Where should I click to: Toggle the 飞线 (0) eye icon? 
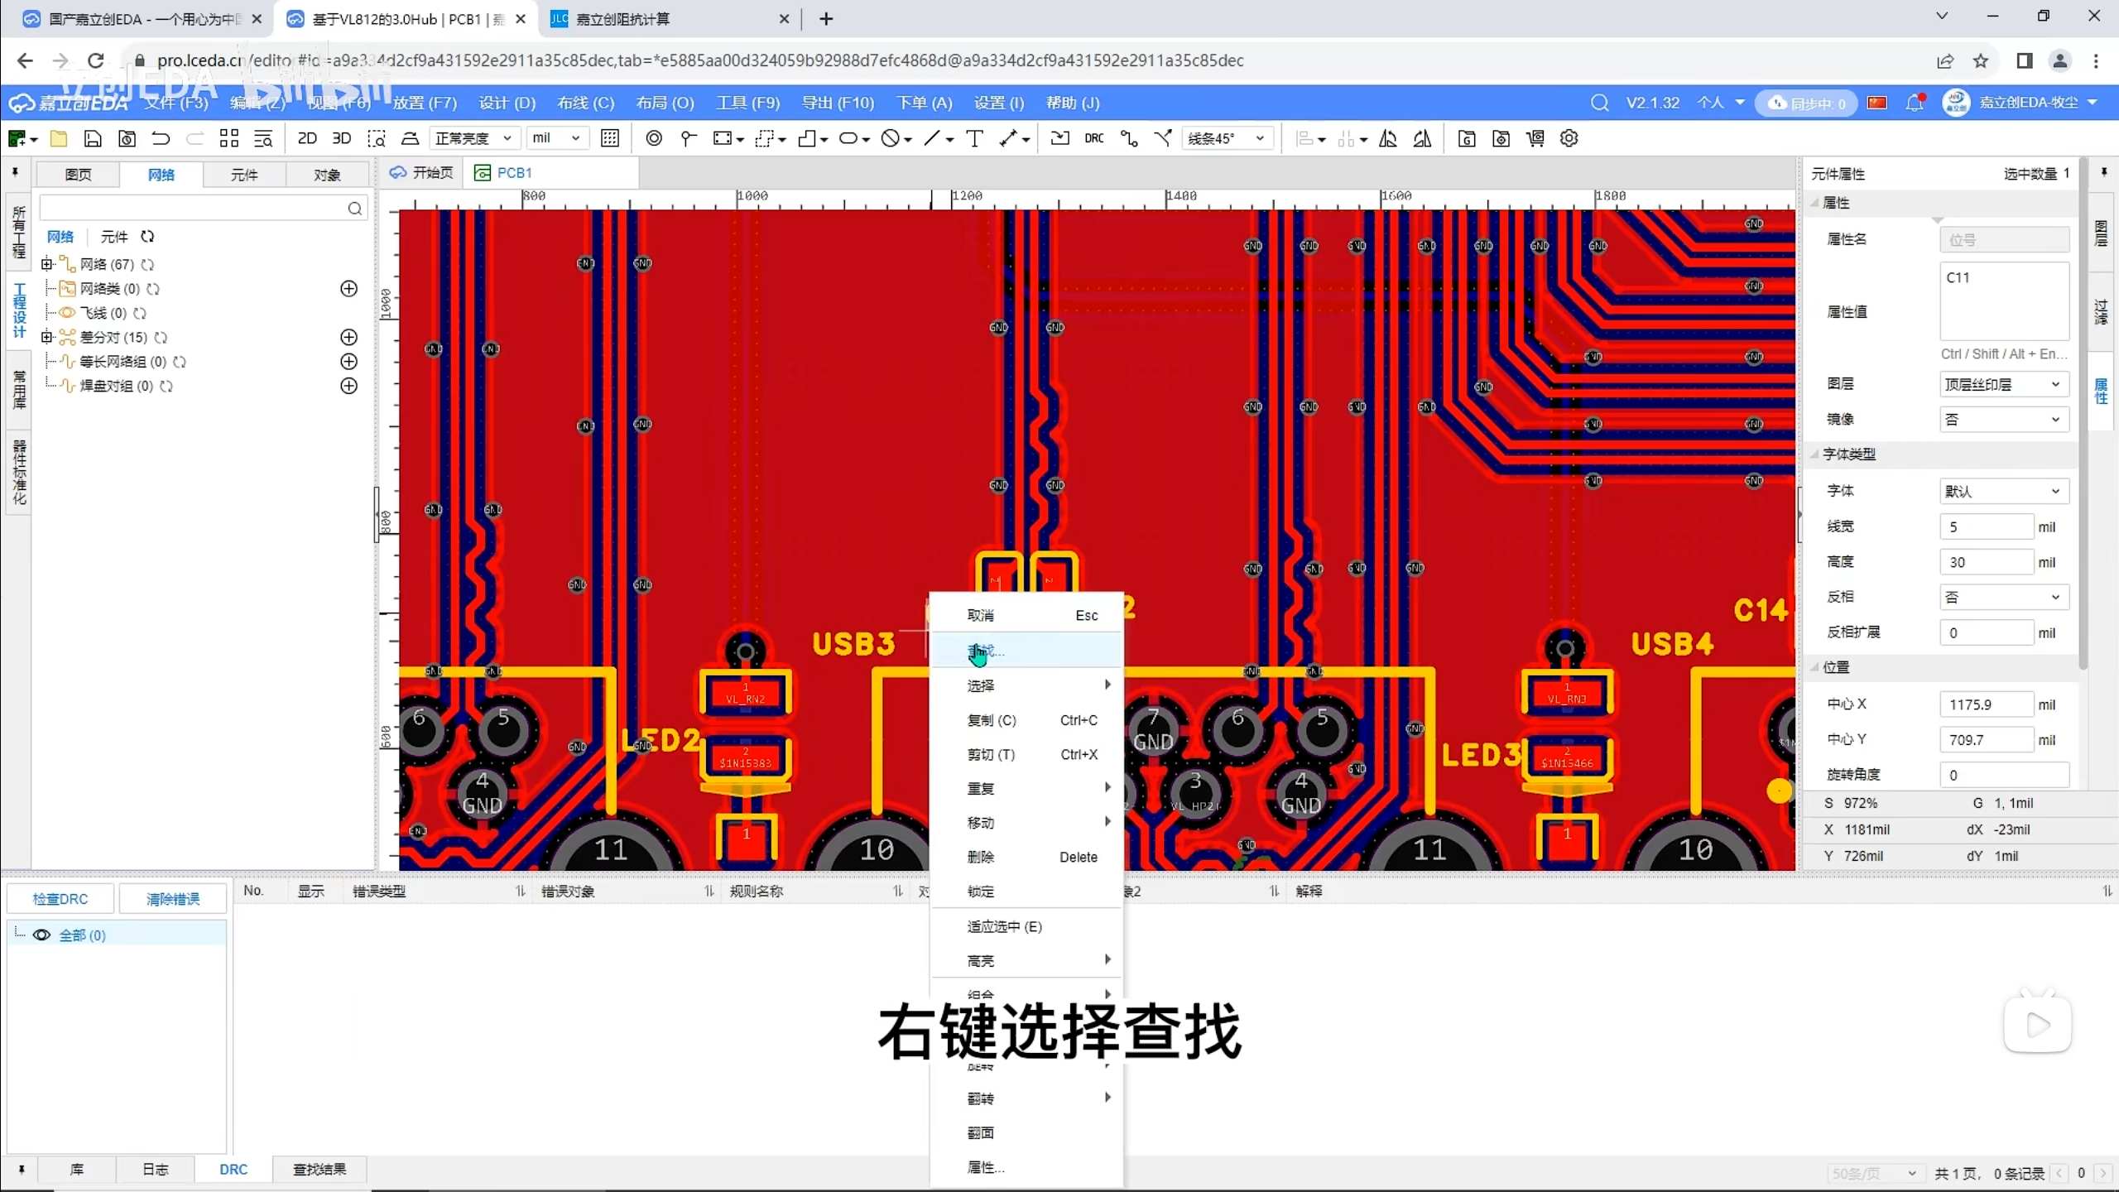click(x=67, y=313)
